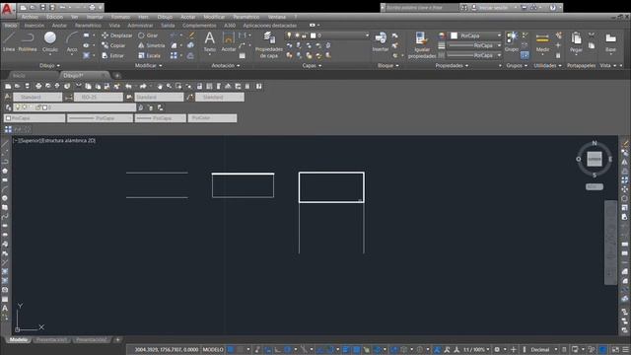Click the 1:1 annotation scale button
Screen dimensions: 631x355
coord(476,349)
